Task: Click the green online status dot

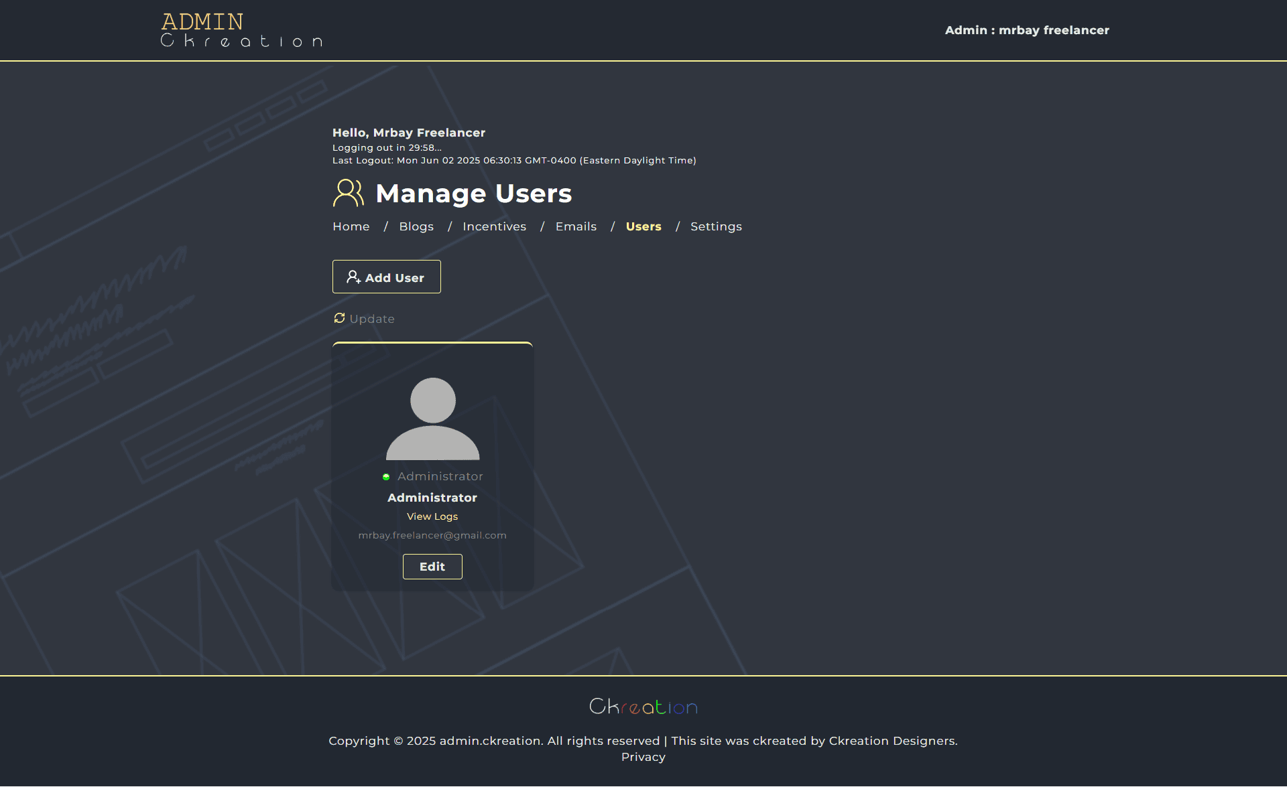Action: (x=386, y=477)
